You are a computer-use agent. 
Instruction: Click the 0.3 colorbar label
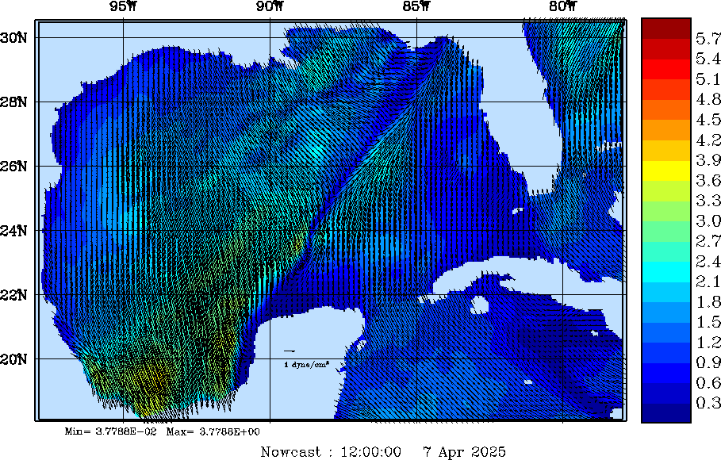tap(708, 403)
